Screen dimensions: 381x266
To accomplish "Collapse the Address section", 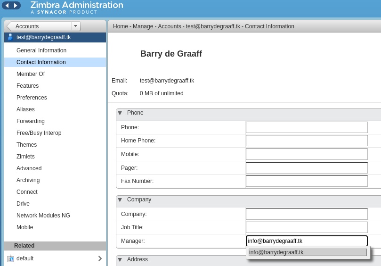I will pyautogui.click(x=120, y=260).
